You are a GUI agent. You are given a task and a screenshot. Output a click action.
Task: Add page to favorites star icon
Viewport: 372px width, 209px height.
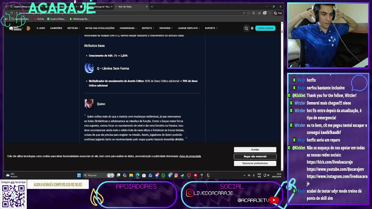[248, 13]
